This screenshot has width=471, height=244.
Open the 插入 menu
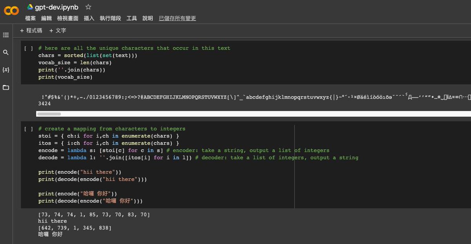pos(89,18)
